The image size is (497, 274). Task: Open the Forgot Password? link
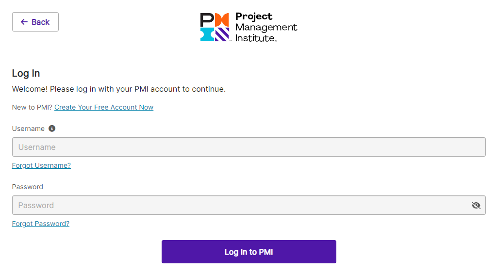tap(41, 224)
